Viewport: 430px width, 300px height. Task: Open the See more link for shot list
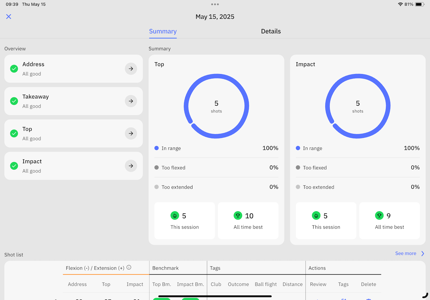pyautogui.click(x=406, y=253)
